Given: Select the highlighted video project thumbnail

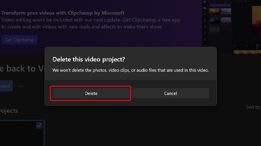Looking at the screenshot, I should point(22,133).
